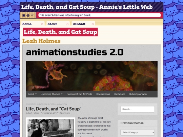Click the November 25, 2019 date
The width and height of the screenshot is (183, 137).
tap(49, 113)
